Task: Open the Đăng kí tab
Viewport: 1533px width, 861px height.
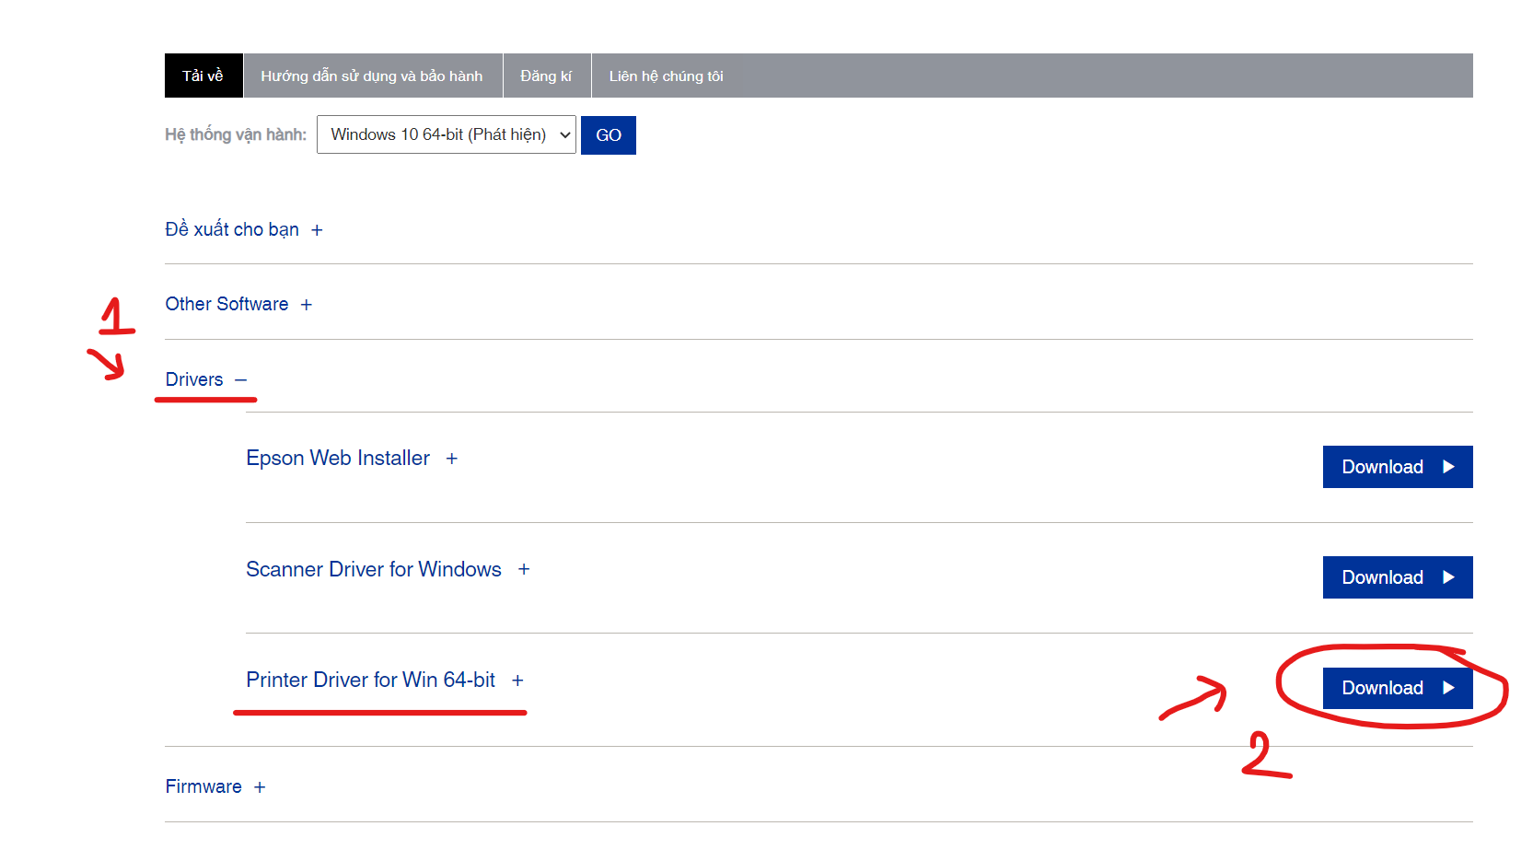Action: coord(546,76)
